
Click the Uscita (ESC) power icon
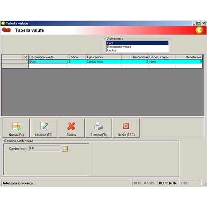point(126,126)
